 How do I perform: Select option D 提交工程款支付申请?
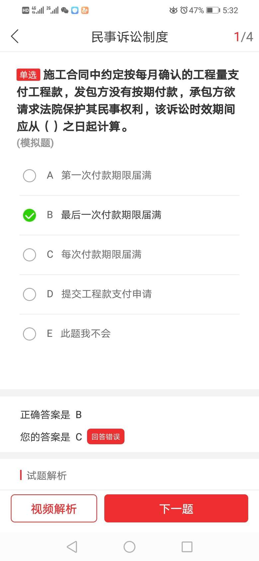coord(30,294)
